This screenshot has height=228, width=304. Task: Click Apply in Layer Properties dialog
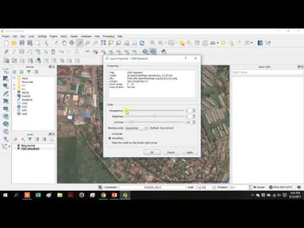(190, 152)
